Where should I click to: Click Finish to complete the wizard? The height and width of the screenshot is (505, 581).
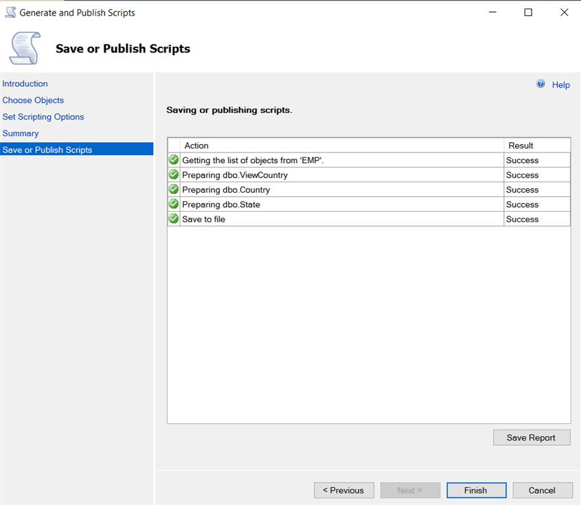pyautogui.click(x=476, y=490)
